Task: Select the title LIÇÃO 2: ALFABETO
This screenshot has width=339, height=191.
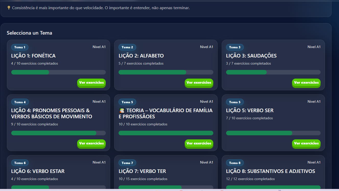Action: (x=141, y=56)
